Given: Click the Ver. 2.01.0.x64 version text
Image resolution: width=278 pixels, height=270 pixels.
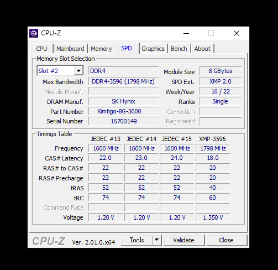Looking at the screenshot, I should click(x=93, y=242).
